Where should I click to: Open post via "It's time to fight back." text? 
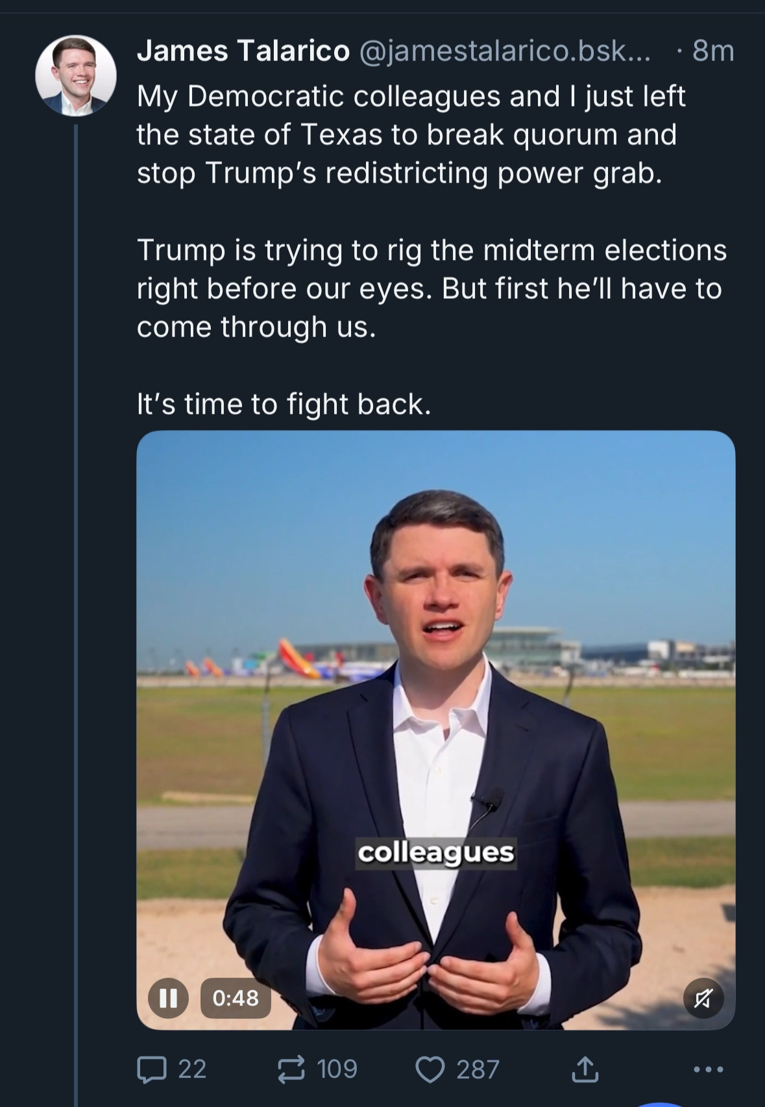[284, 404]
